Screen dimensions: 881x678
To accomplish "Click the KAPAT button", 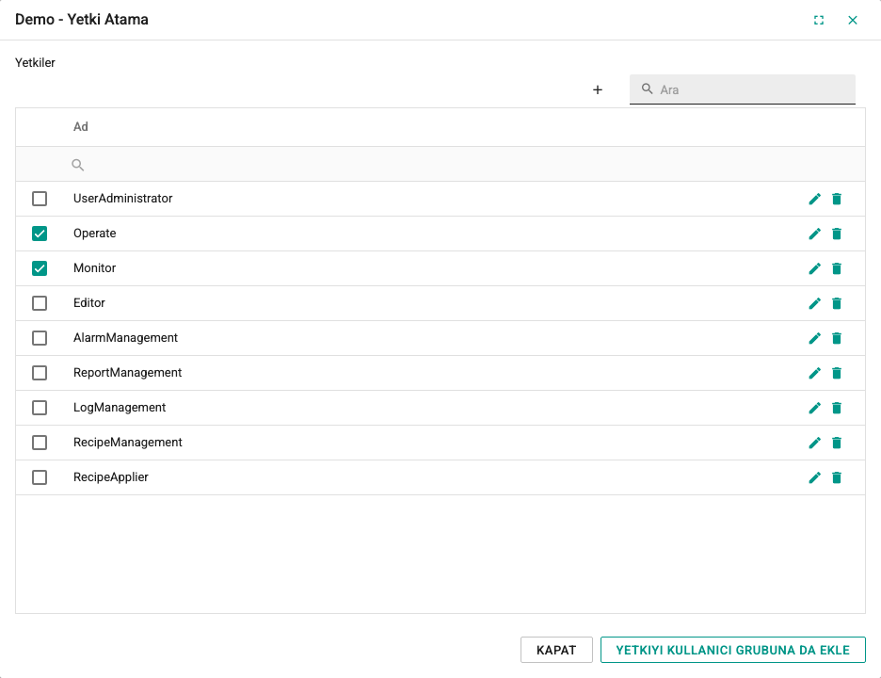I will pyautogui.click(x=556, y=650).
